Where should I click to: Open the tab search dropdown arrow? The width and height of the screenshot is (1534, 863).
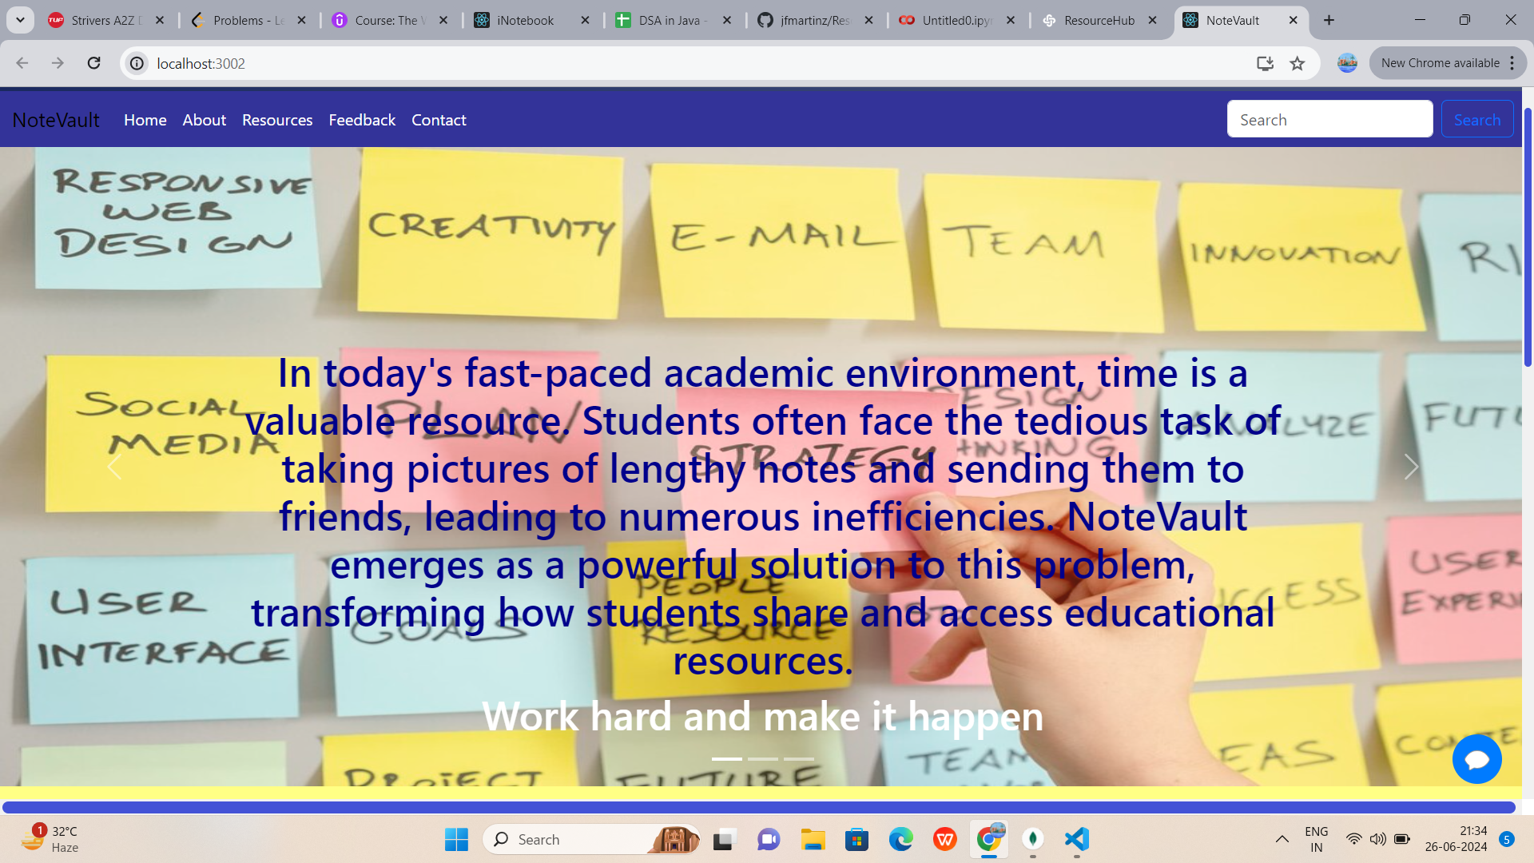[x=20, y=20]
